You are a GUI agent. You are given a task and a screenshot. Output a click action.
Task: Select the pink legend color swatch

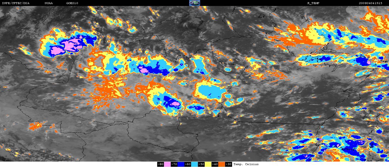pyautogui.click(x=167, y=164)
